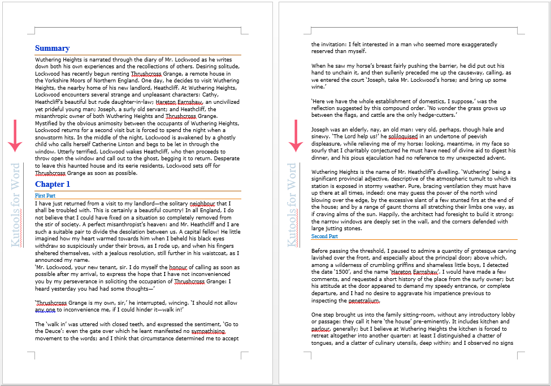Click the underlined word 'honour'

point(180,267)
